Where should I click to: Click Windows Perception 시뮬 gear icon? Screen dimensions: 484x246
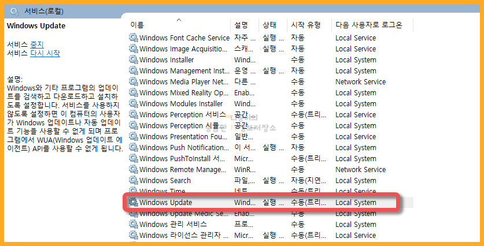click(134, 125)
